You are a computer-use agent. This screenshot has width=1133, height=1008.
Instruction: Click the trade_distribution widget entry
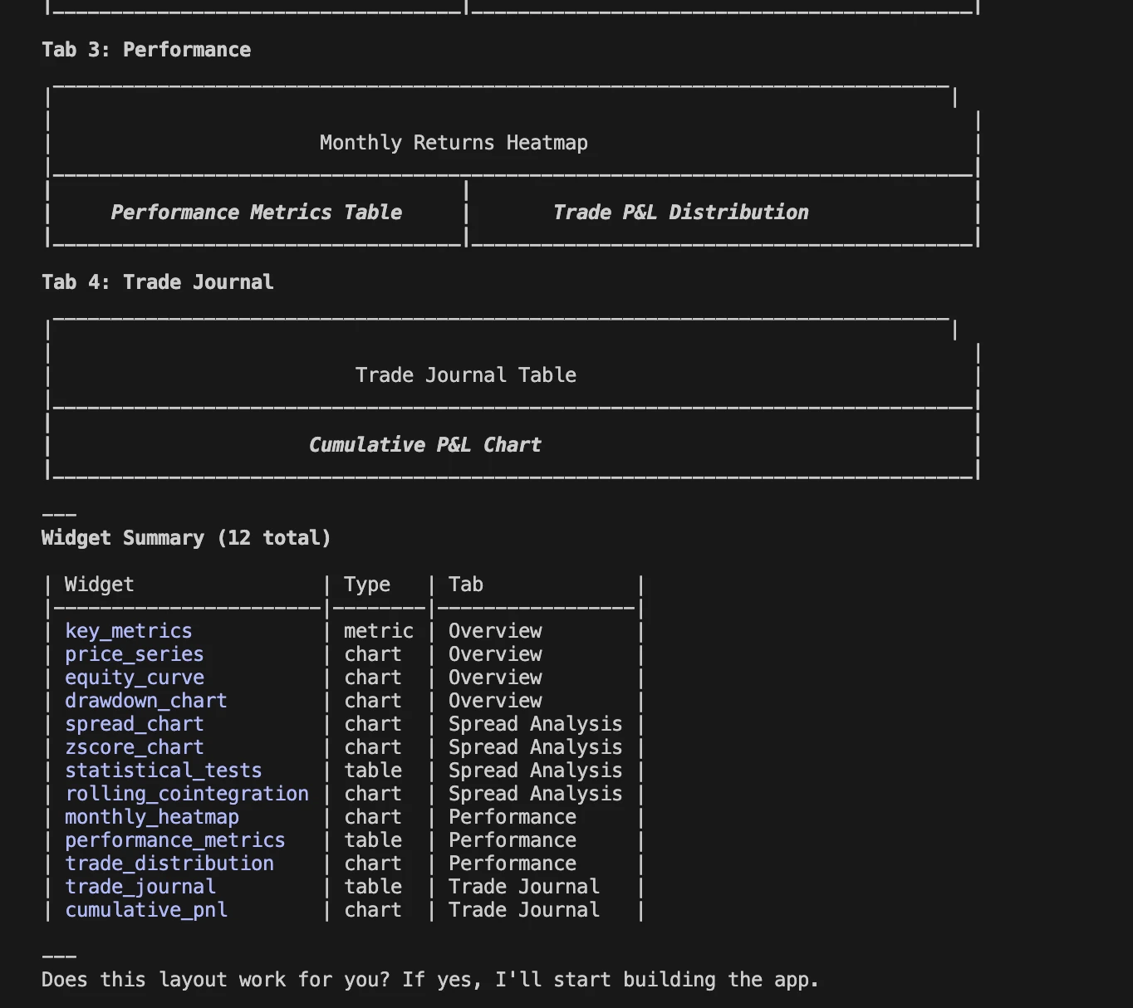coord(169,864)
